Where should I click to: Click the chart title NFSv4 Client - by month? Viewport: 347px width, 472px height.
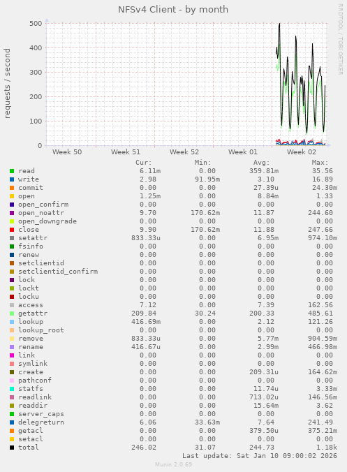click(x=173, y=10)
